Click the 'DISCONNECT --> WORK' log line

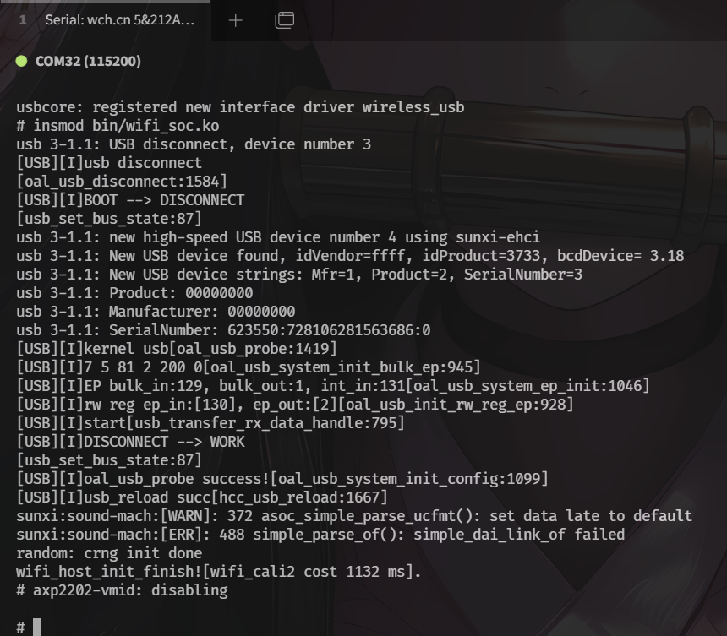(x=130, y=442)
